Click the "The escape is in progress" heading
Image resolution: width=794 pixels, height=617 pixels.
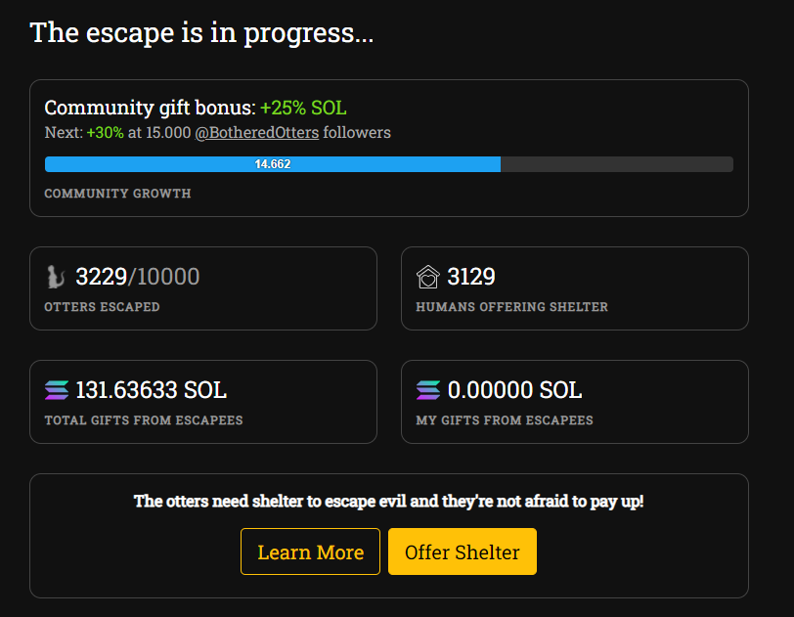pos(201,32)
